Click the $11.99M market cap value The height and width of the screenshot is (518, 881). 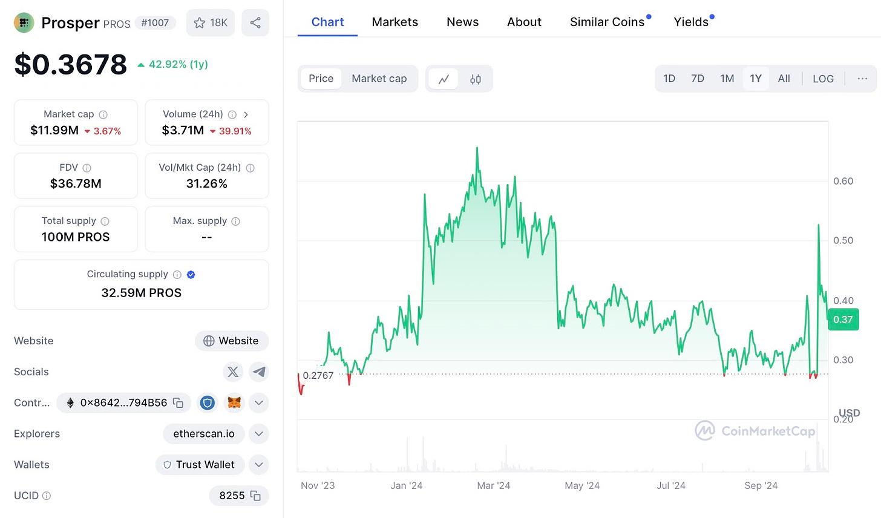pyautogui.click(x=54, y=130)
